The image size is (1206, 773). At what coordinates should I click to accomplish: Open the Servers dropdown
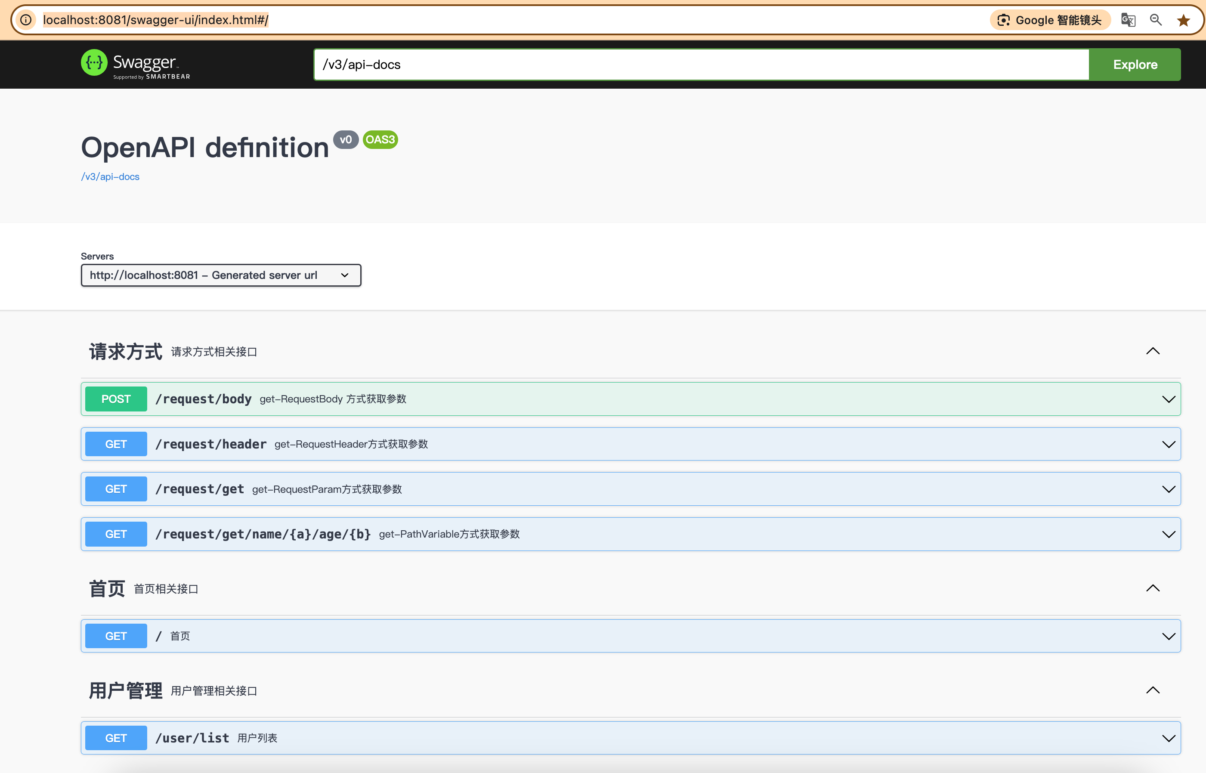pos(221,275)
